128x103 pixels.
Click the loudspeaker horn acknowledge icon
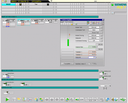tap(115, 100)
